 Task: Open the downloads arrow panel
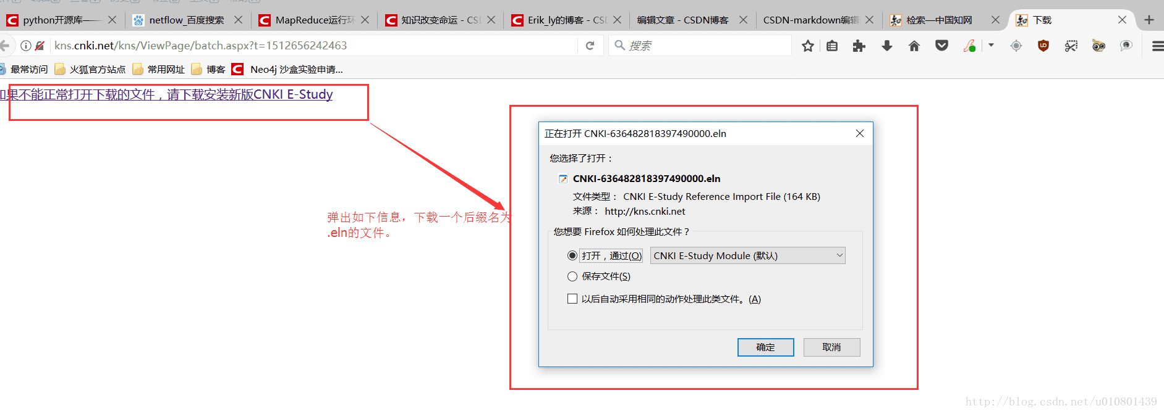(x=886, y=46)
